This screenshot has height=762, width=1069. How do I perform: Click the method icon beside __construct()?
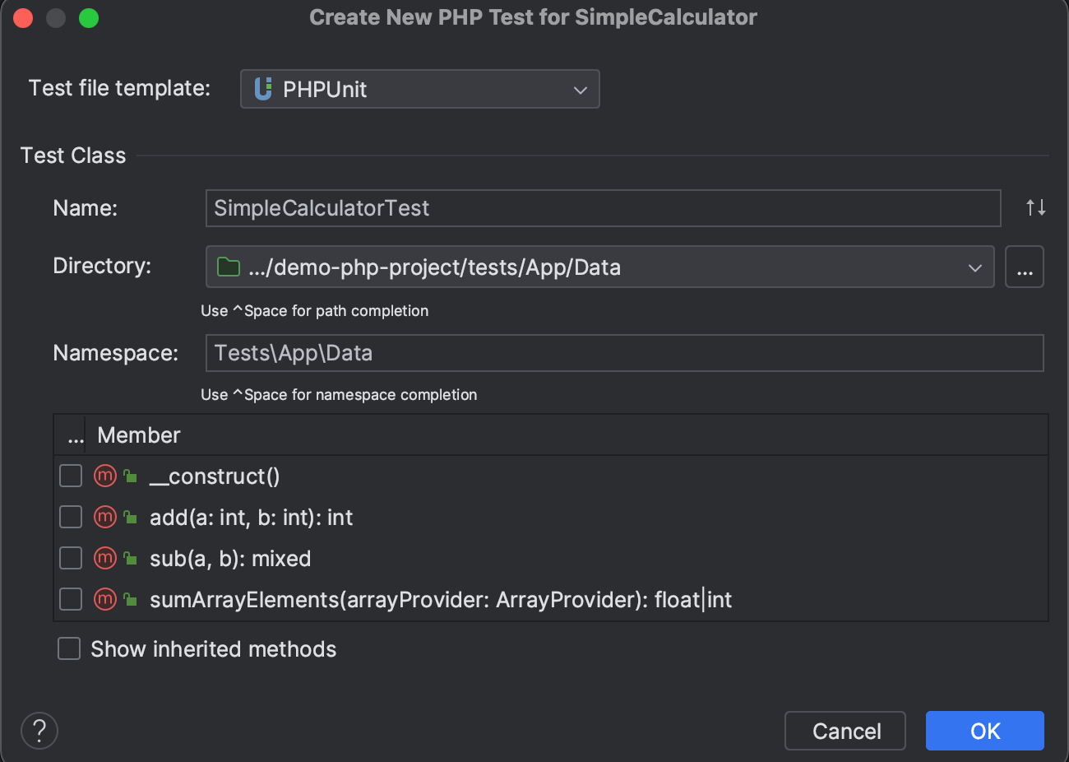coord(104,476)
